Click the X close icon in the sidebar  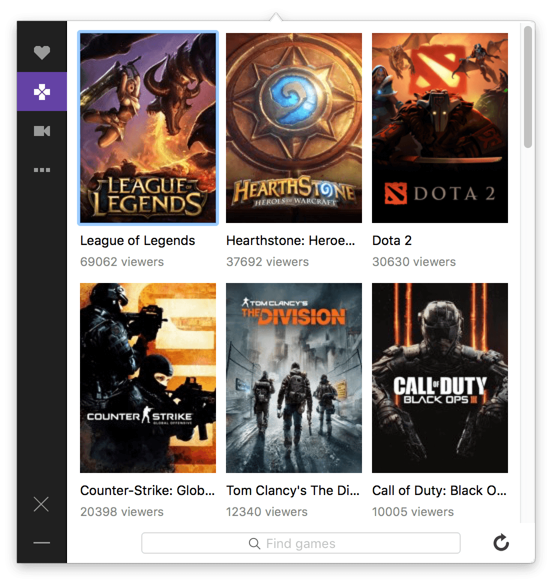point(41,504)
